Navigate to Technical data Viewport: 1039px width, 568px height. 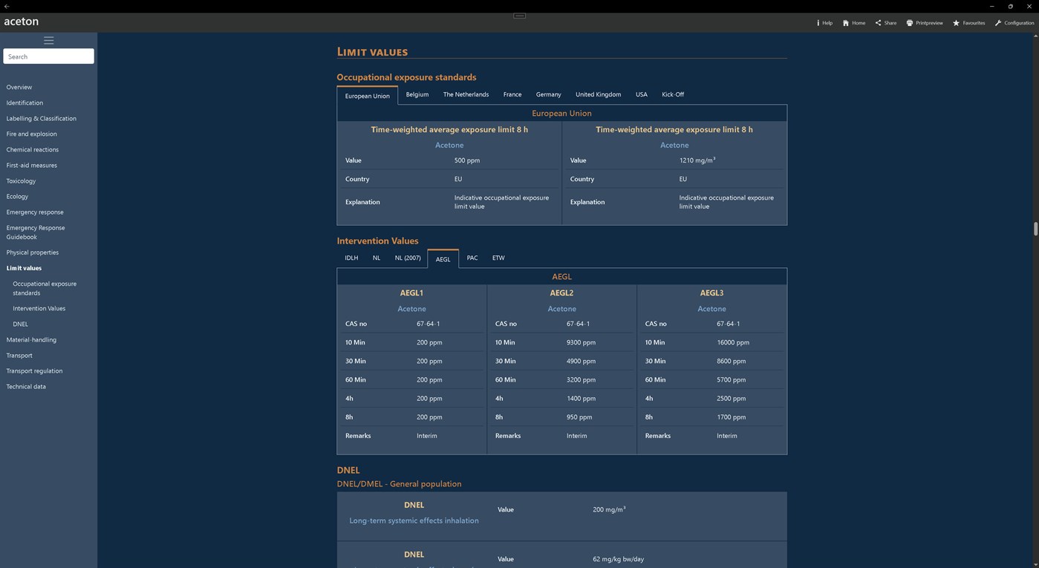26,386
